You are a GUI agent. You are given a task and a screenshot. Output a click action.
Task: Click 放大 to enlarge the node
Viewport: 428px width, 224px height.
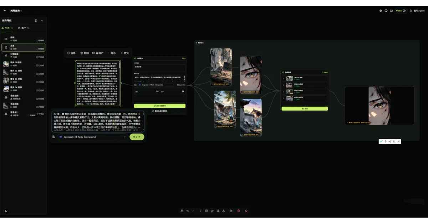pyautogui.click(x=124, y=53)
